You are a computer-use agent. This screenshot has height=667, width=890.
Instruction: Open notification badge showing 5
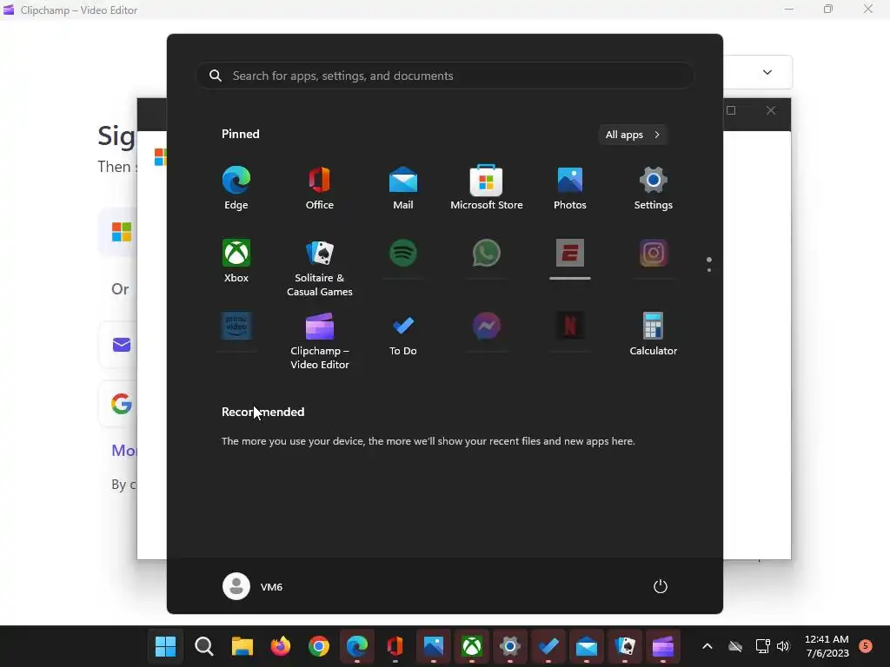(x=866, y=645)
